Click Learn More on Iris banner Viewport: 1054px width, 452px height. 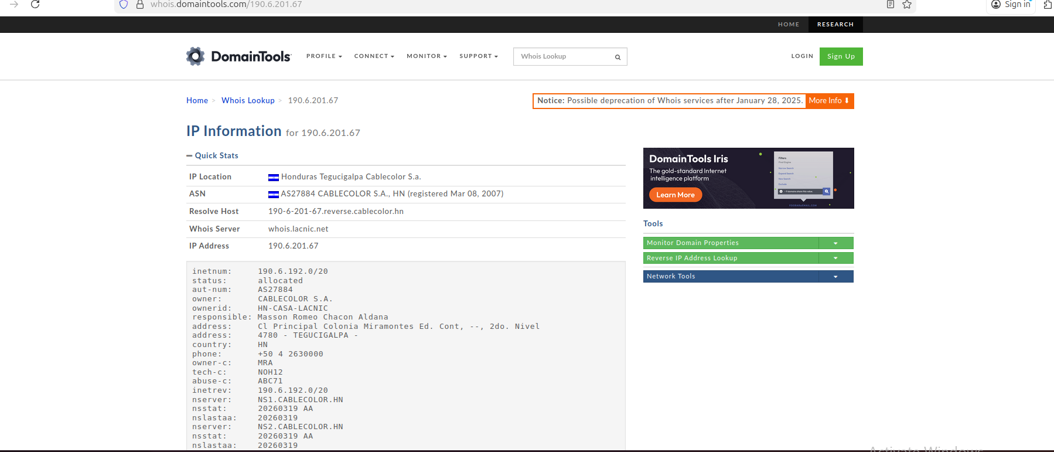pos(676,195)
